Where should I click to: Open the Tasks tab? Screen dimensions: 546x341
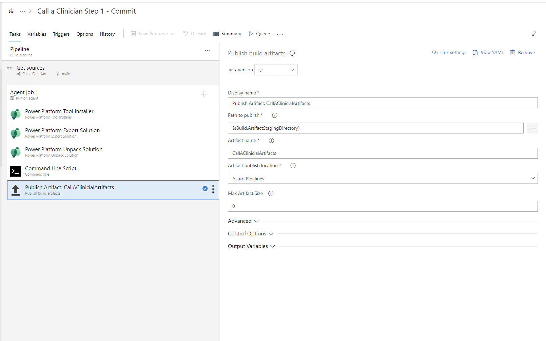pyautogui.click(x=15, y=34)
